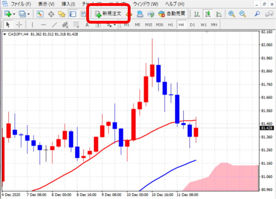Switch chart to bar chart style

pos(197,14)
